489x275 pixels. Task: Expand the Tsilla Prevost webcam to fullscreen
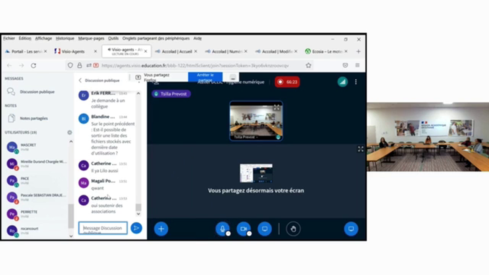pos(277,108)
